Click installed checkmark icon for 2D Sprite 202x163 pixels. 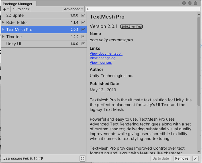coord(83,15)
